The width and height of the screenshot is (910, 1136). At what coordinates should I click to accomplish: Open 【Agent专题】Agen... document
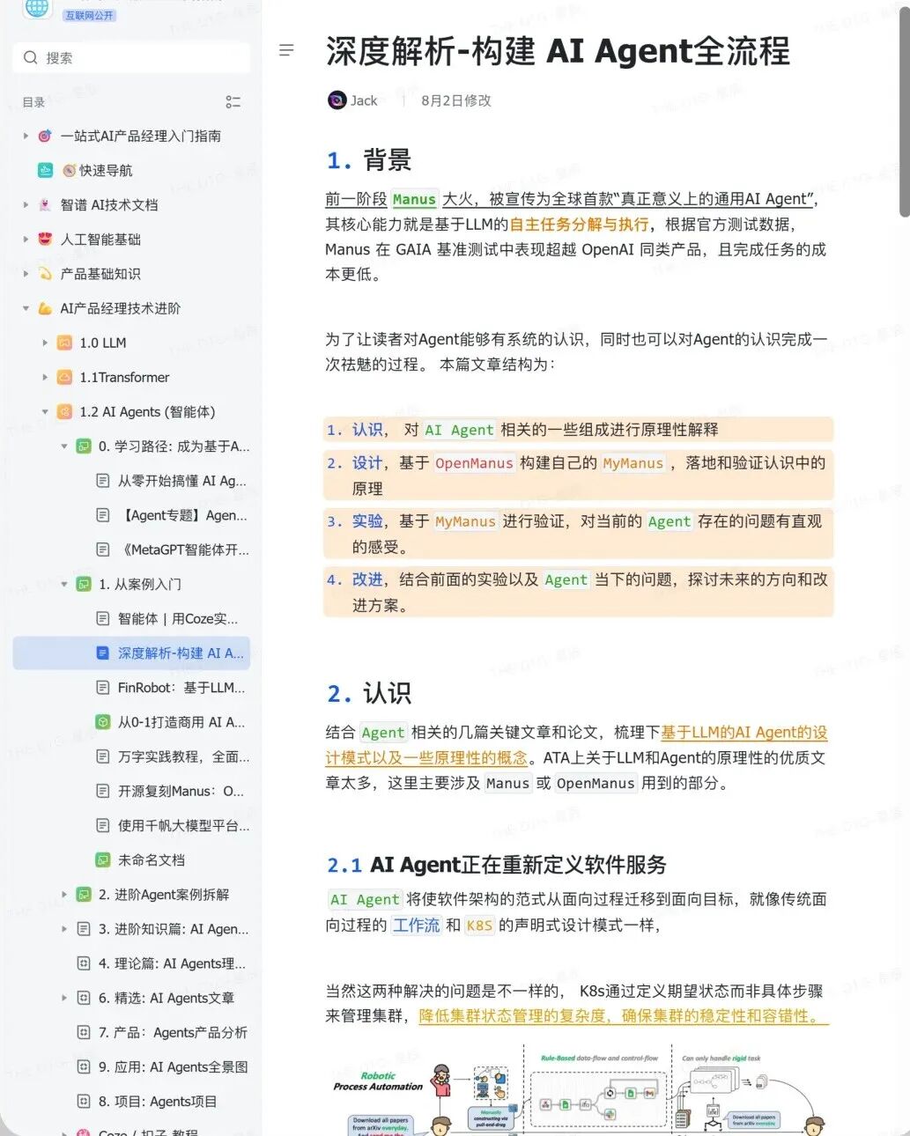pos(182,515)
